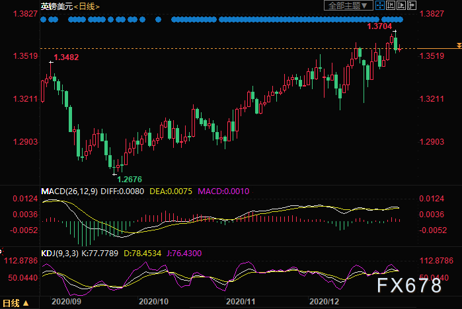Click the chart scale adjustment icon
The width and height of the screenshot is (462, 309).
[x=390, y=6]
